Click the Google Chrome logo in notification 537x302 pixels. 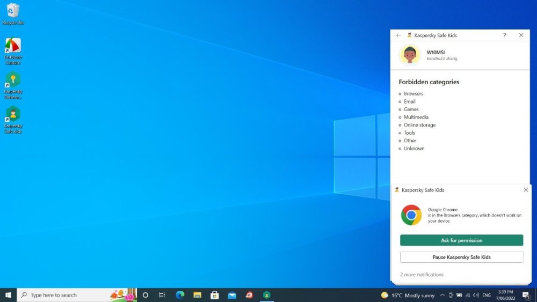point(411,215)
